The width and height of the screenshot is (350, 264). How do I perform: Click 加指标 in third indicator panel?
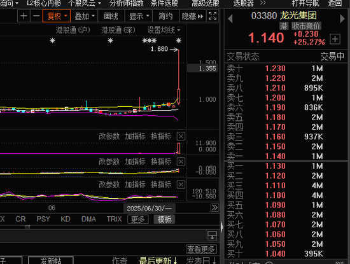(x=135, y=184)
